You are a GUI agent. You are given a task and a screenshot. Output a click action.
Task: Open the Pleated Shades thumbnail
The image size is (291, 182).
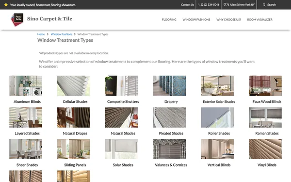coord(169,117)
